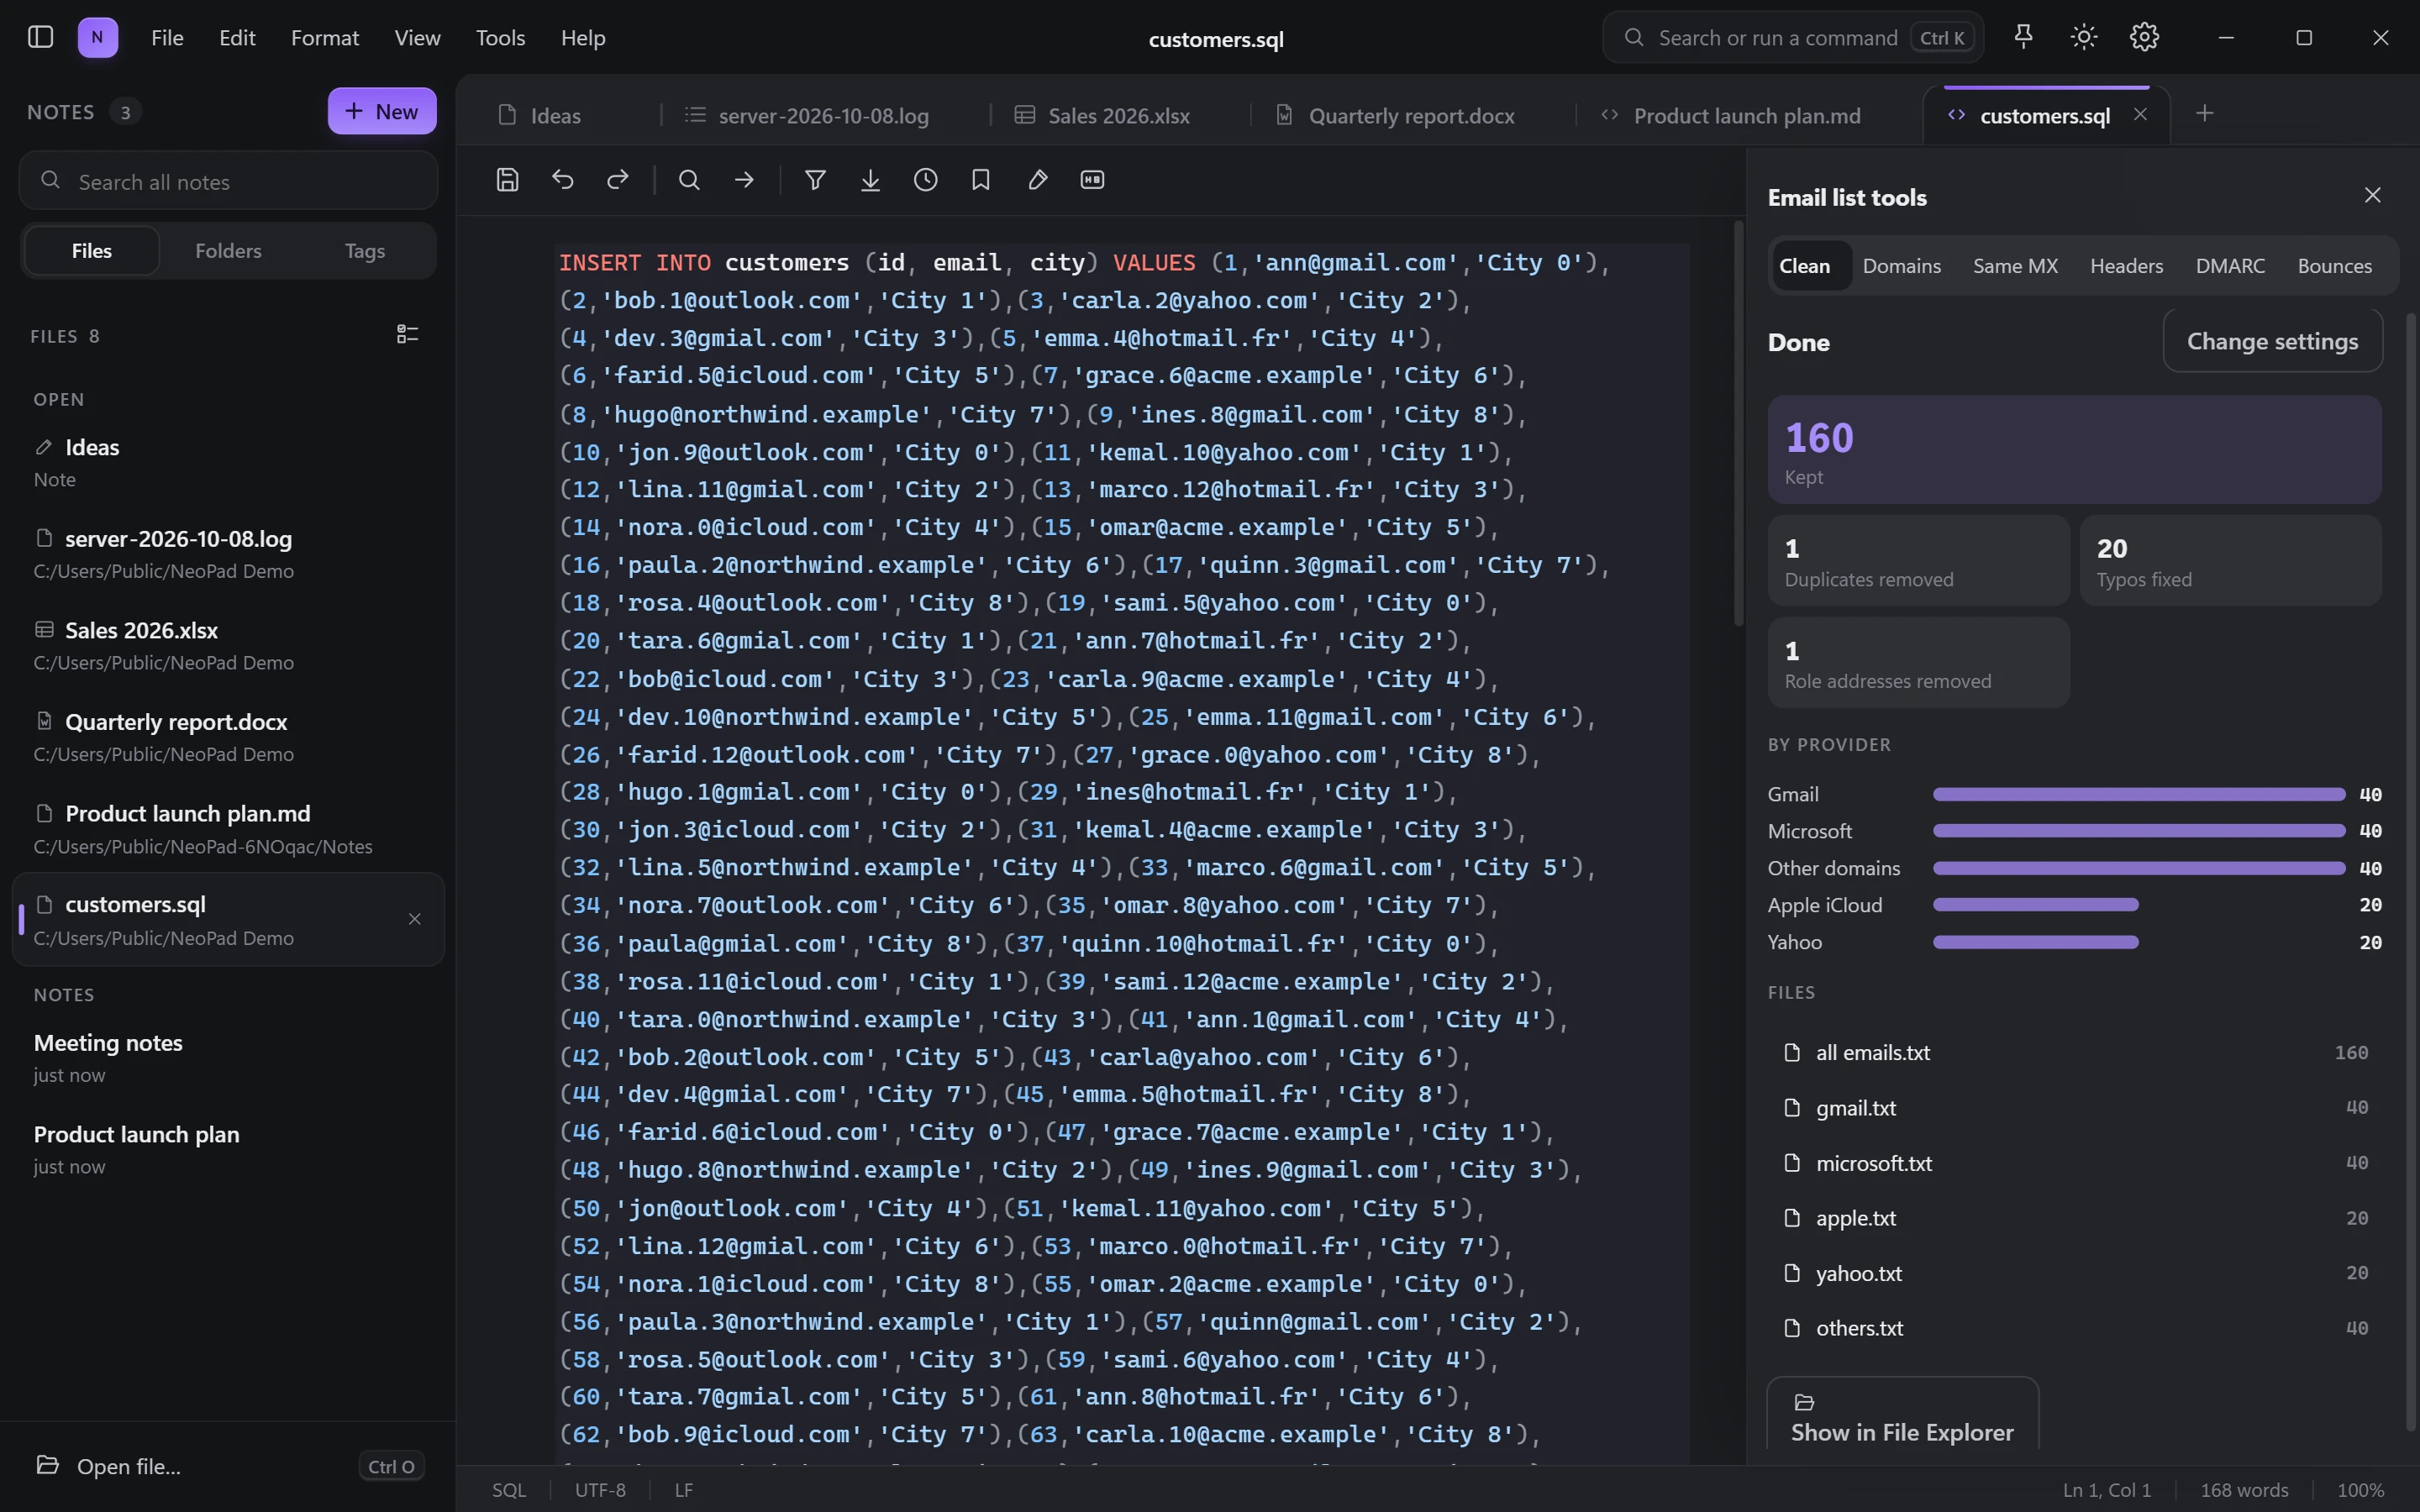Save file with the floppy disk icon
This screenshot has width=2420, height=1512.
coord(508,180)
